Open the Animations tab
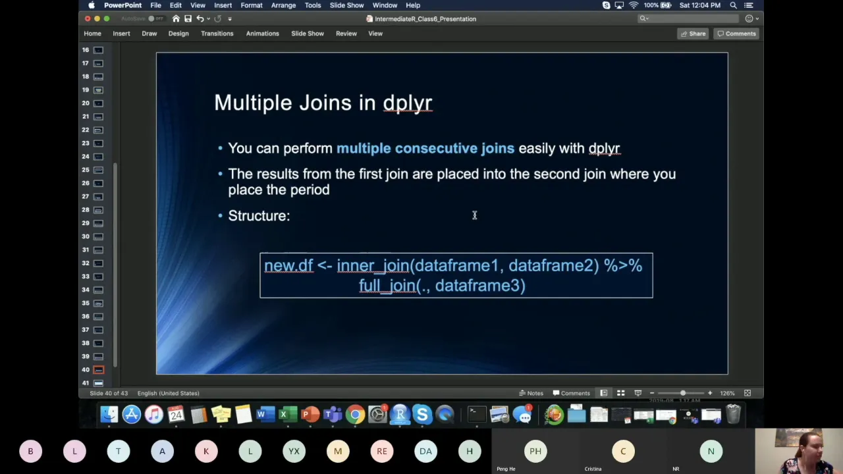The height and width of the screenshot is (474, 843). [x=262, y=34]
